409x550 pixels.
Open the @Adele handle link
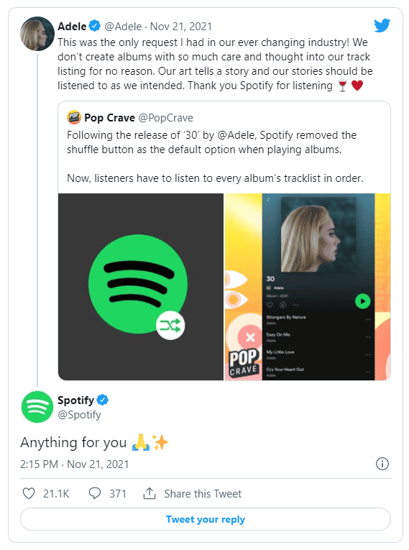coord(123,27)
